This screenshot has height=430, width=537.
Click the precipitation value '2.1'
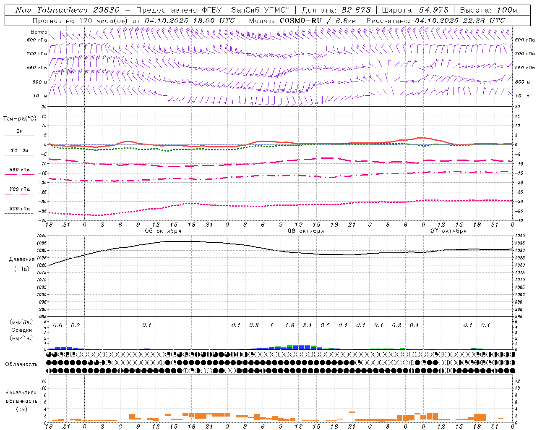click(308, 325)
